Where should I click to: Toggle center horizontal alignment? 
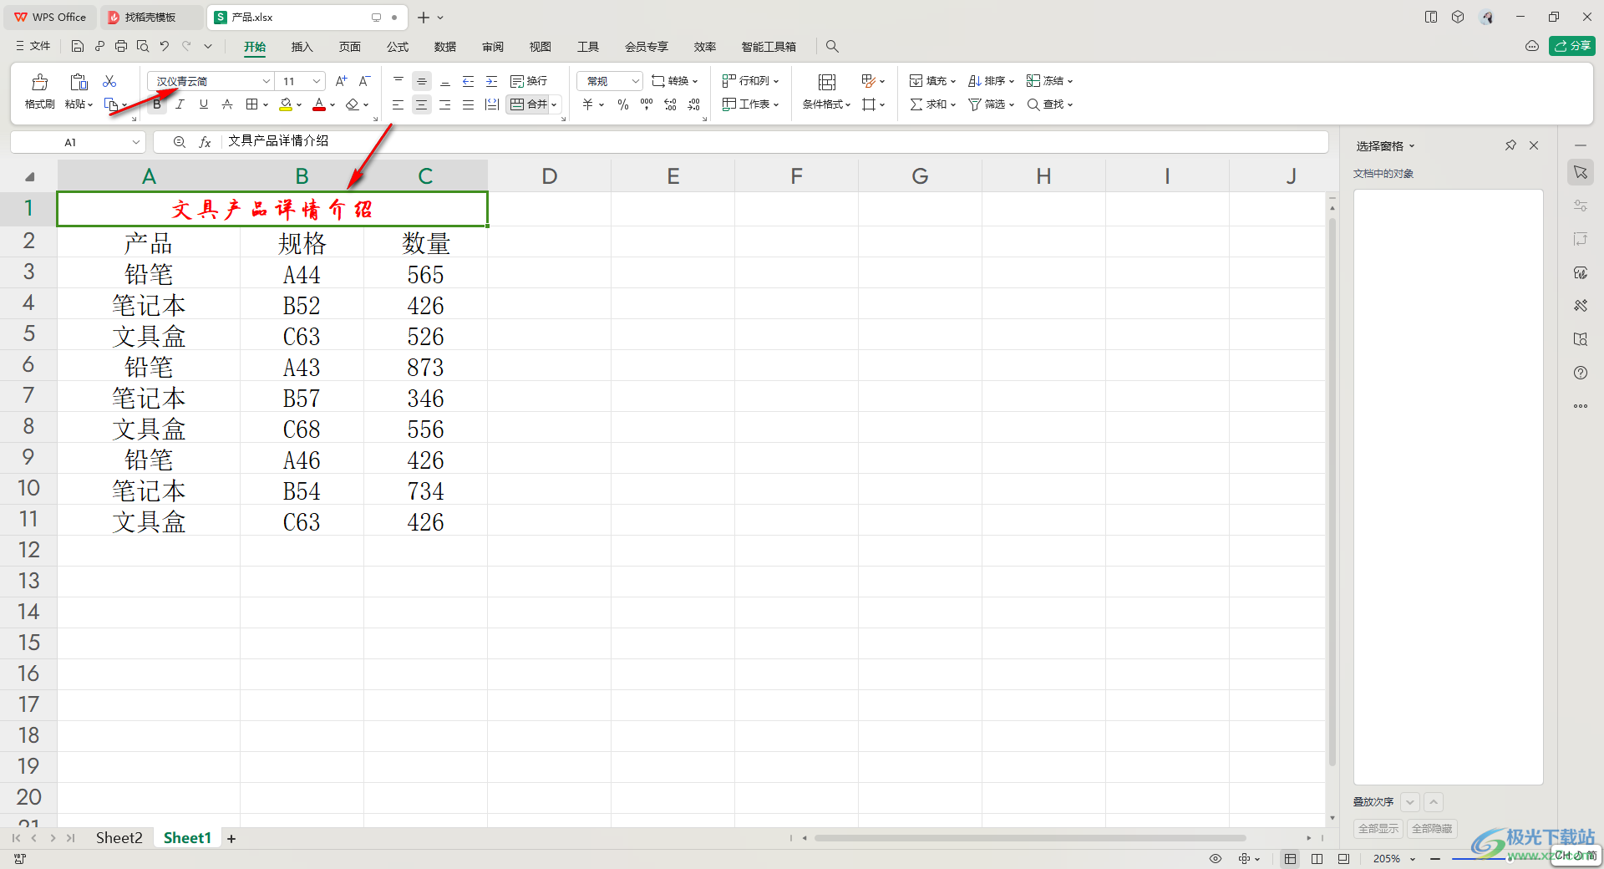tap(422, 104)
